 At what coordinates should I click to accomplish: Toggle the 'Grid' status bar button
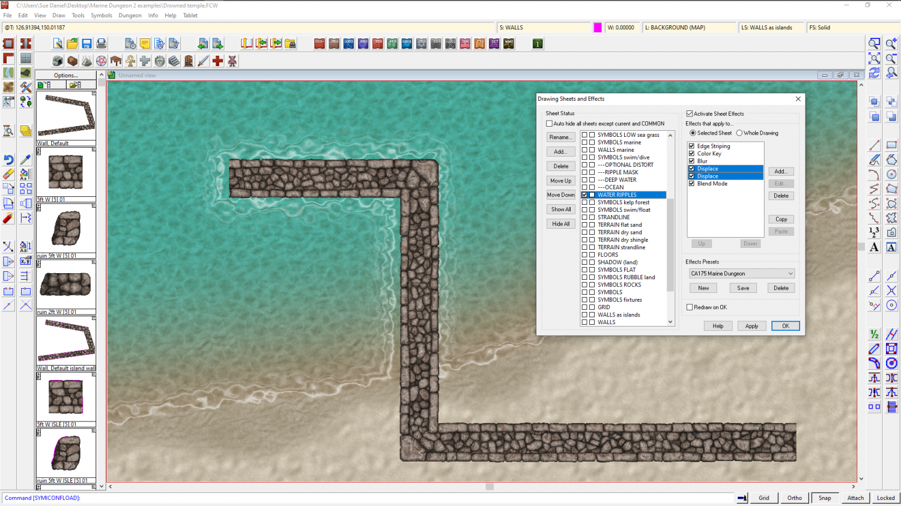[764, 498]
